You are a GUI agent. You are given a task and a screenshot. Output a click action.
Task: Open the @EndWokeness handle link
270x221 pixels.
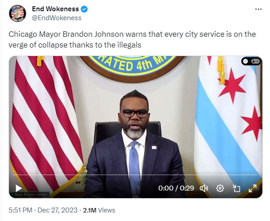(57, 18)
